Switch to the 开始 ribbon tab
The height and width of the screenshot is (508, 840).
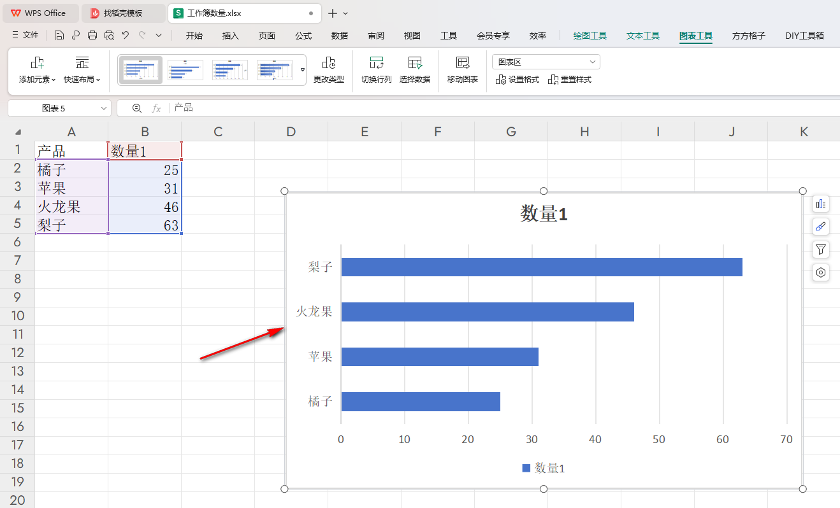(x=194, y=36)
